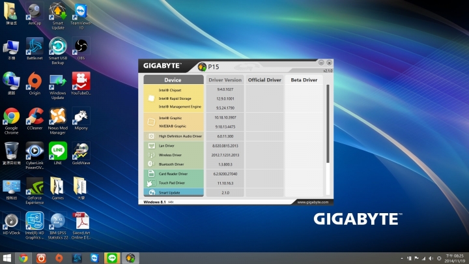Select the Intel Chipset row
Screen dimensions: 469x264
170,90
